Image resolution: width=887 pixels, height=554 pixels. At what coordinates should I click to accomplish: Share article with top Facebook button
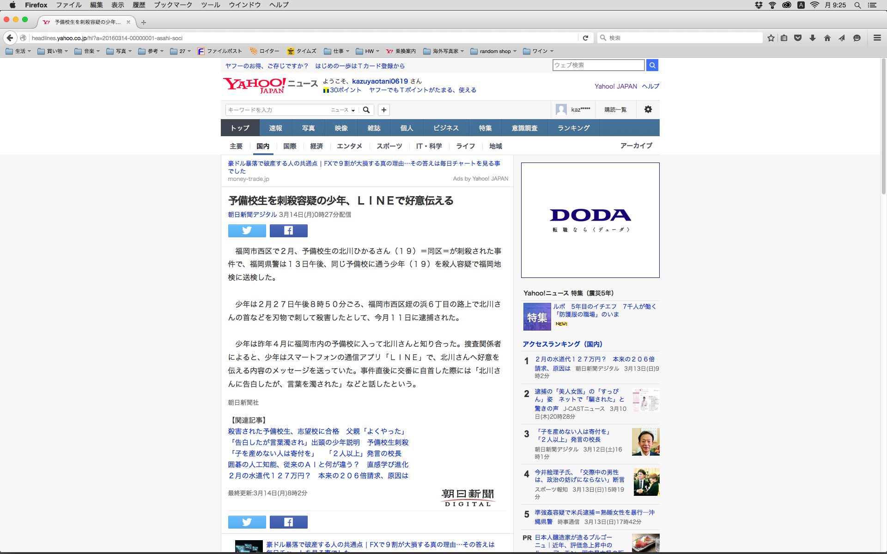tap(288, 230)
